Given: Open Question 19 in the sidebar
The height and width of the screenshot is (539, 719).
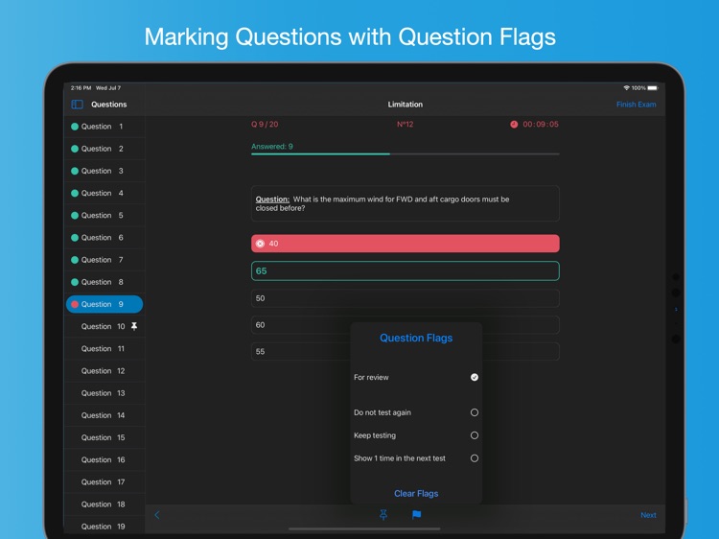Looking at the screenshot, I should click(104, 527).
